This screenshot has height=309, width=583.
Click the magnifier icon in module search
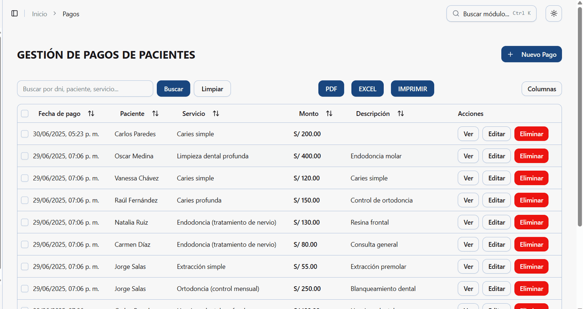(456, 13)
